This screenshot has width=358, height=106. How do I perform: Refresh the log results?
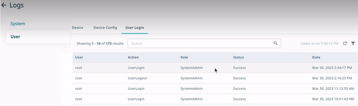click(x=345, y=43)
